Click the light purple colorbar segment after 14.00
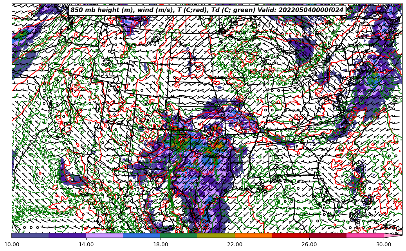This screenshot has width=406, height=251. (x=105, y=235)
